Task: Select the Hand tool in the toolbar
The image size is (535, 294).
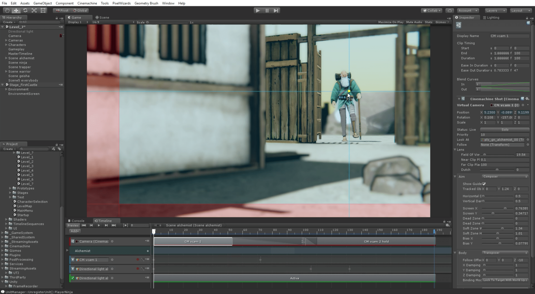Action: click(x=7, y=10)
